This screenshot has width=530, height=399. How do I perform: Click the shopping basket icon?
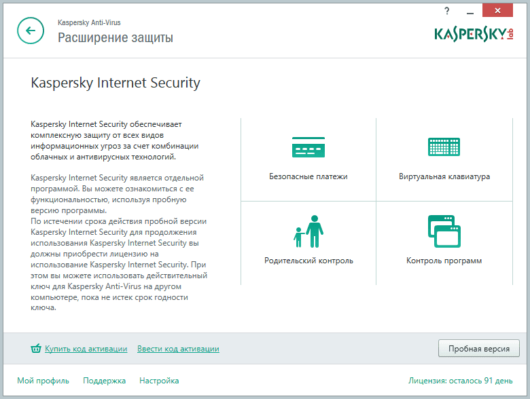36,348
